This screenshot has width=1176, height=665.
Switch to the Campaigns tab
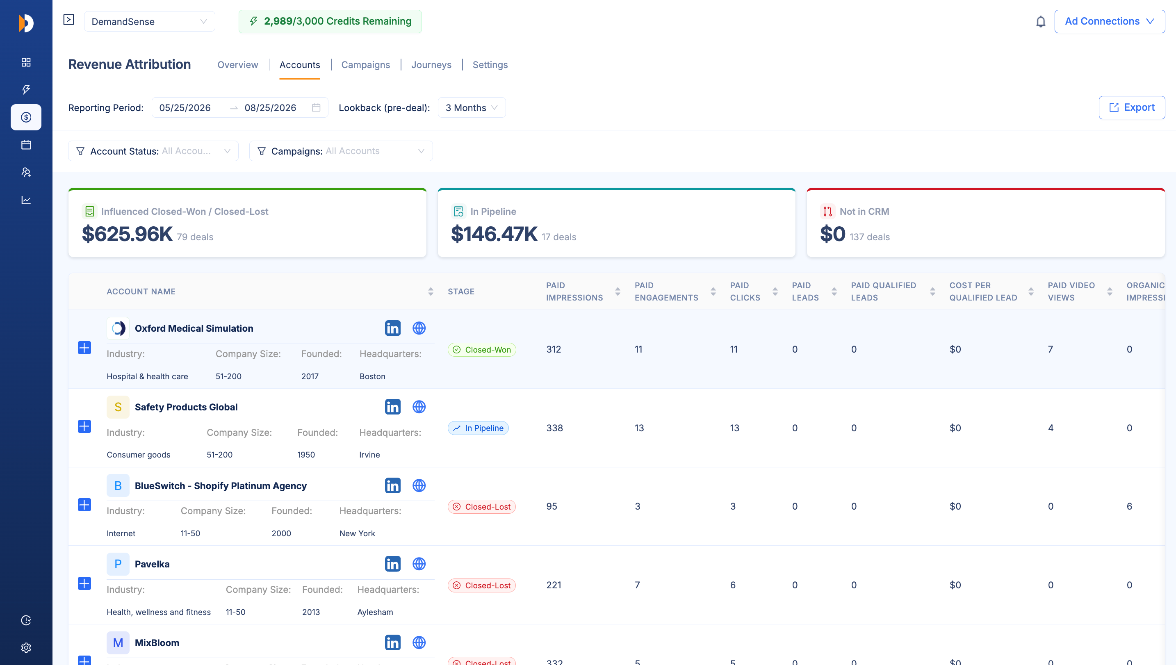coord(365,65)
